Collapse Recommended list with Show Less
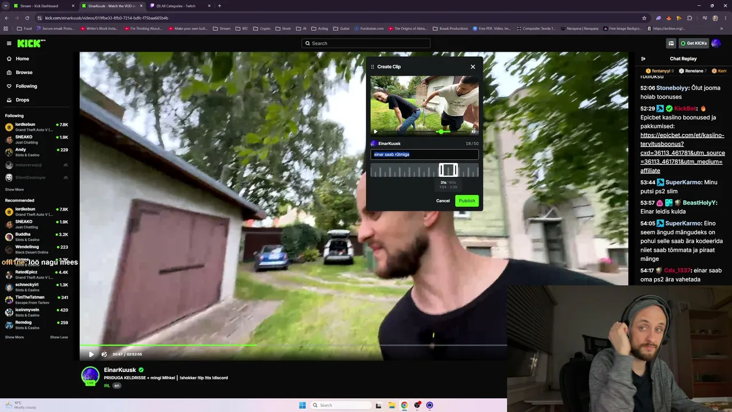732x412 pixels. click(59, 337)
